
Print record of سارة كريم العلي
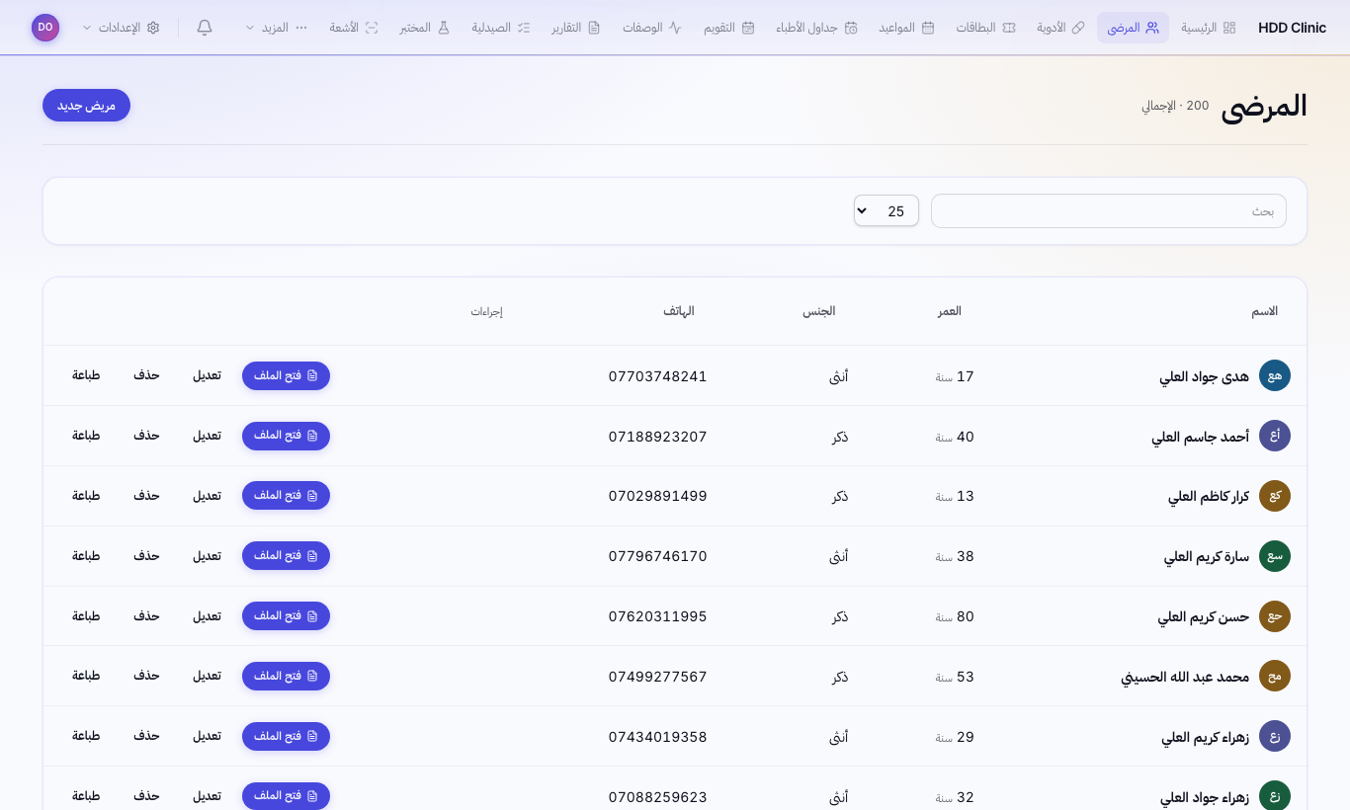click(x=86, y=556)
